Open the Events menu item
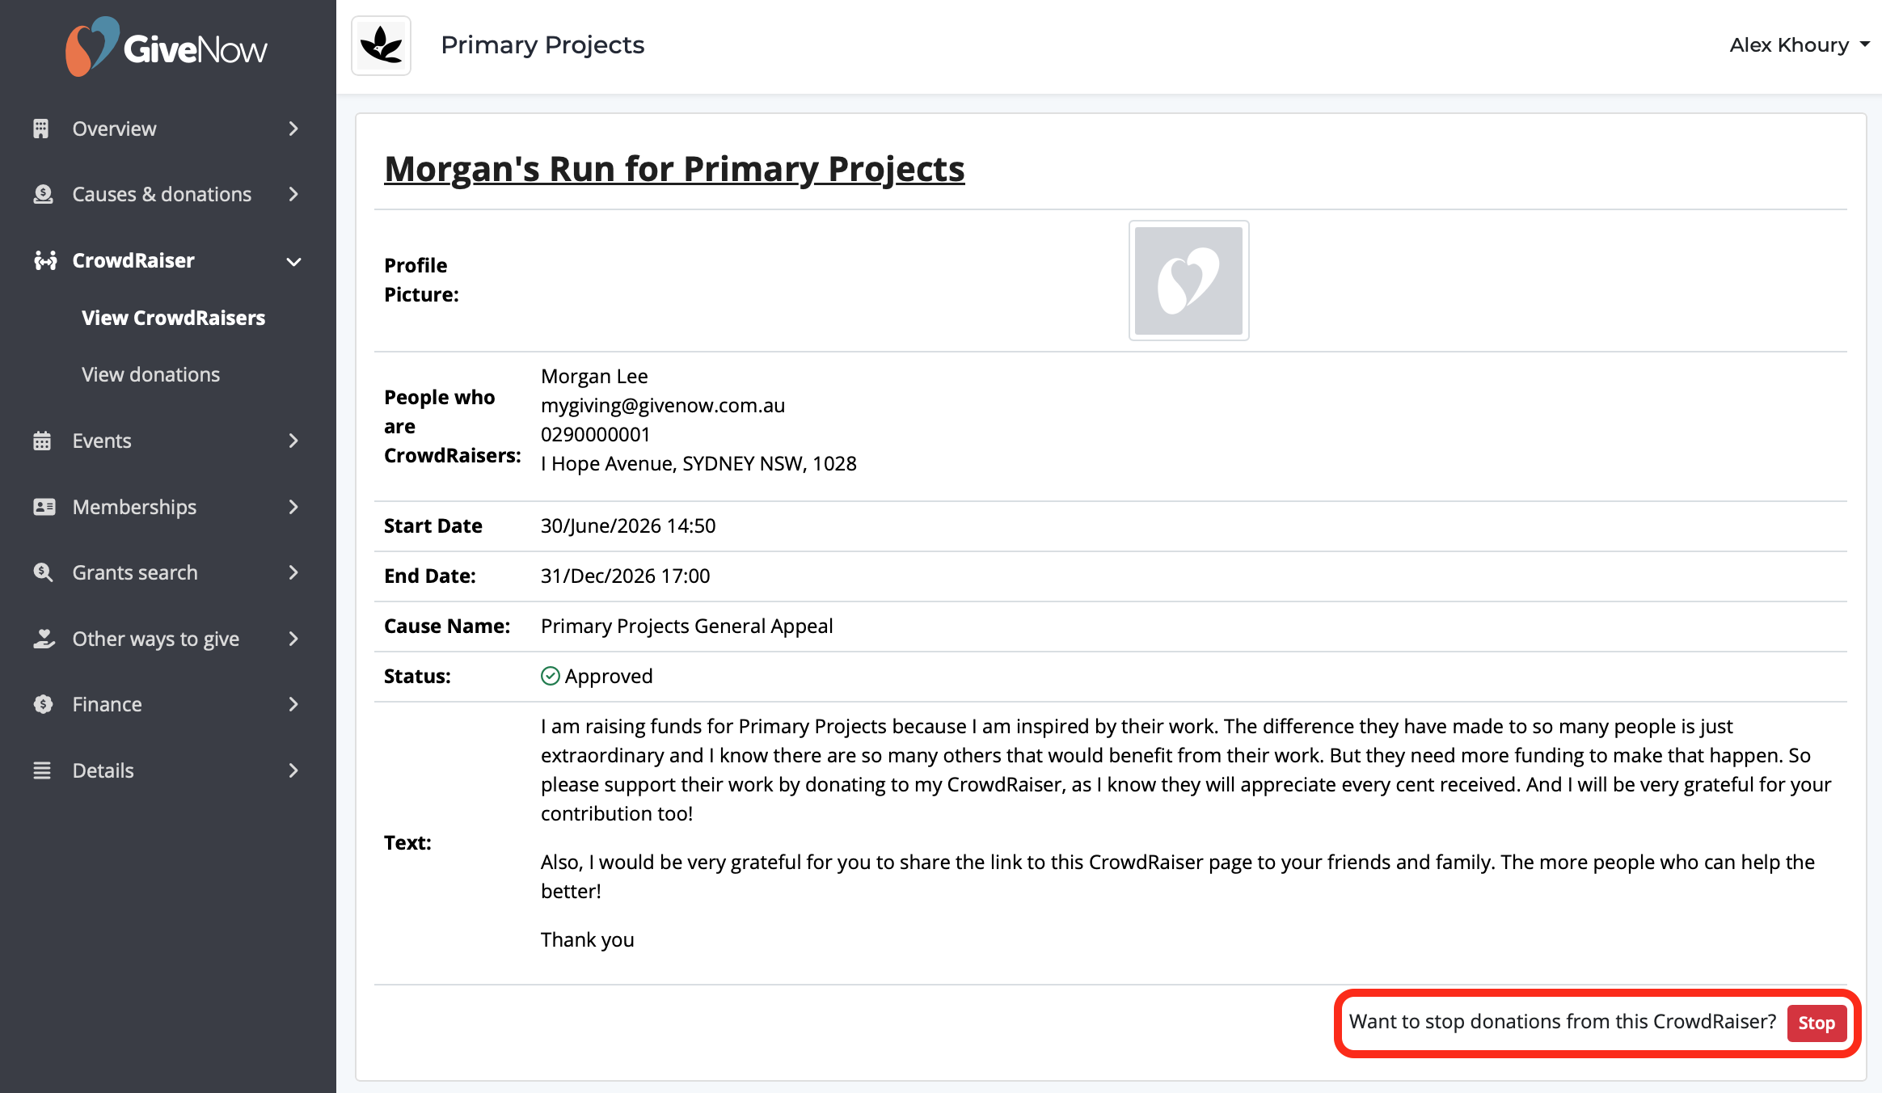1882x1093 pixels. pos(168,441)
